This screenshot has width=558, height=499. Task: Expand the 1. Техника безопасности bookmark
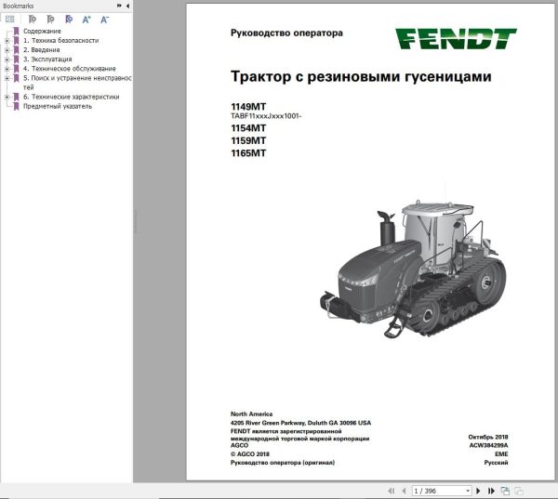click(7, 41)
